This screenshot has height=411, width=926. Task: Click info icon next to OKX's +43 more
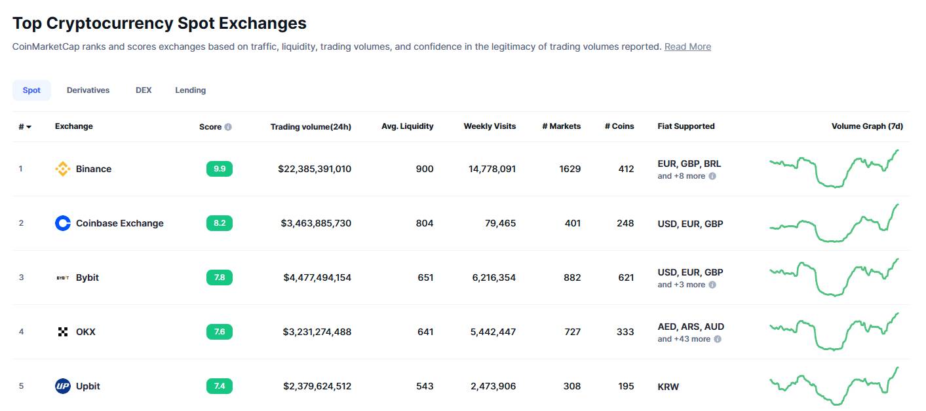point(718,339)
